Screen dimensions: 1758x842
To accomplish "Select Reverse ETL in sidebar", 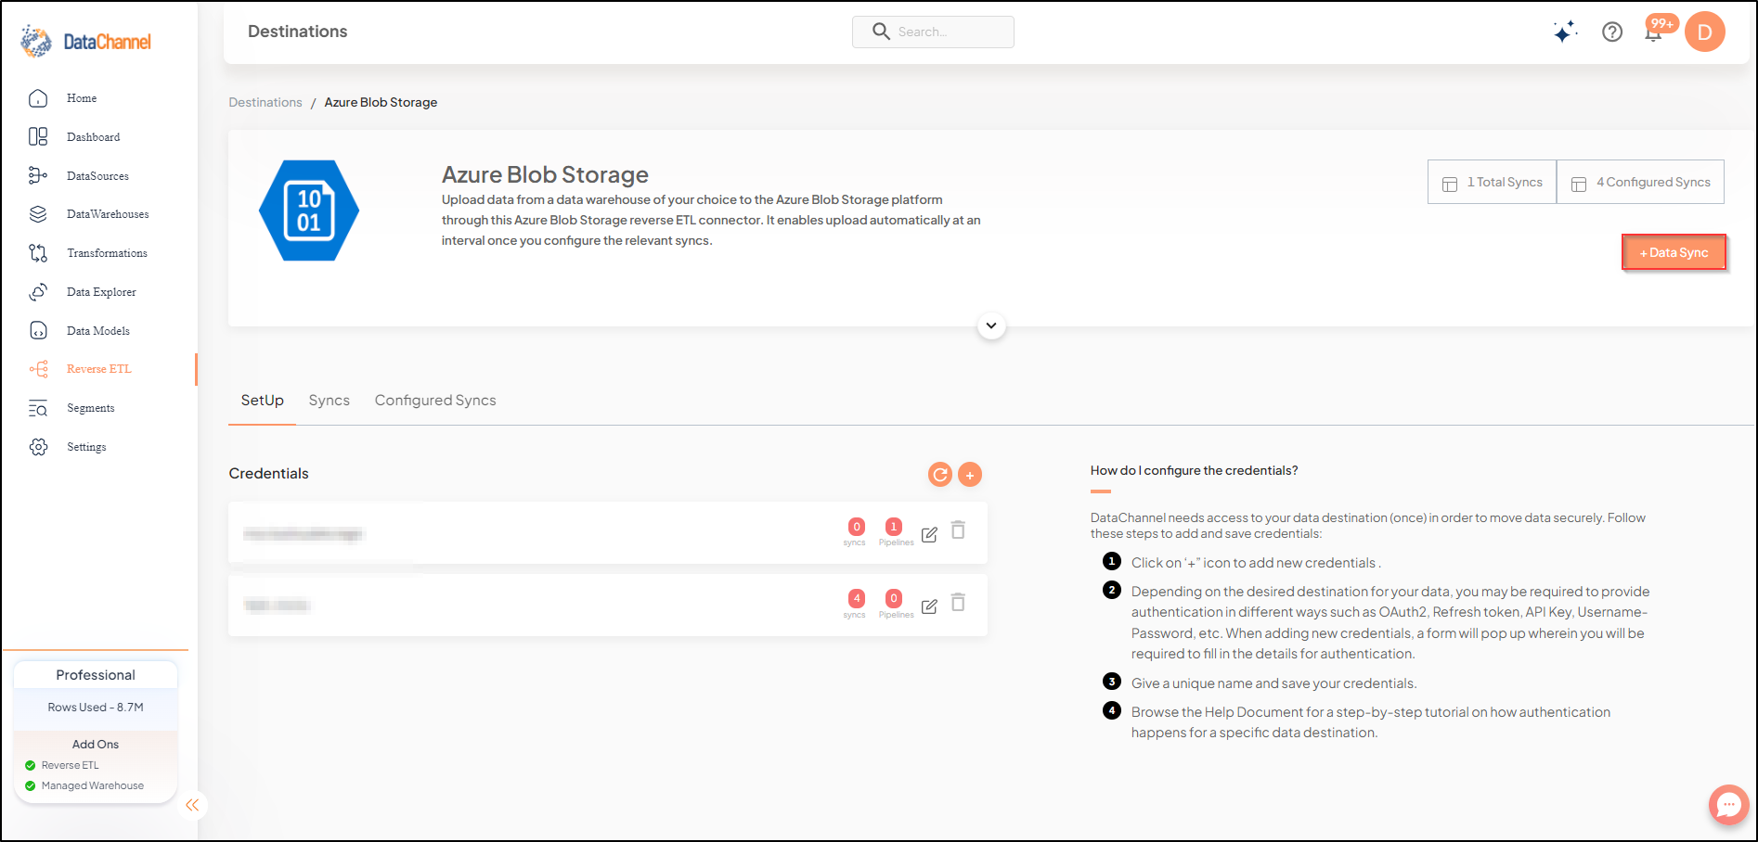I will (99, 369).
